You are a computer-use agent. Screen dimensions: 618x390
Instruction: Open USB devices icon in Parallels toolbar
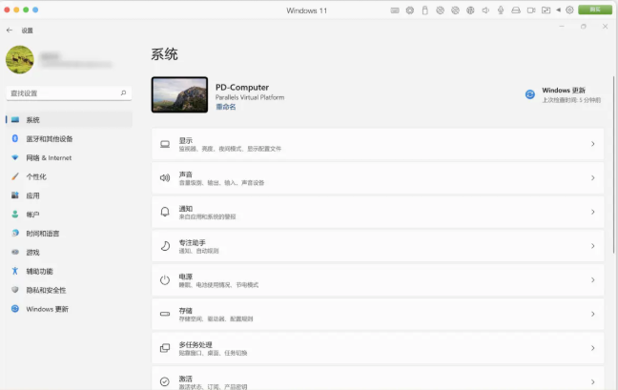click(x=425, y=10)
